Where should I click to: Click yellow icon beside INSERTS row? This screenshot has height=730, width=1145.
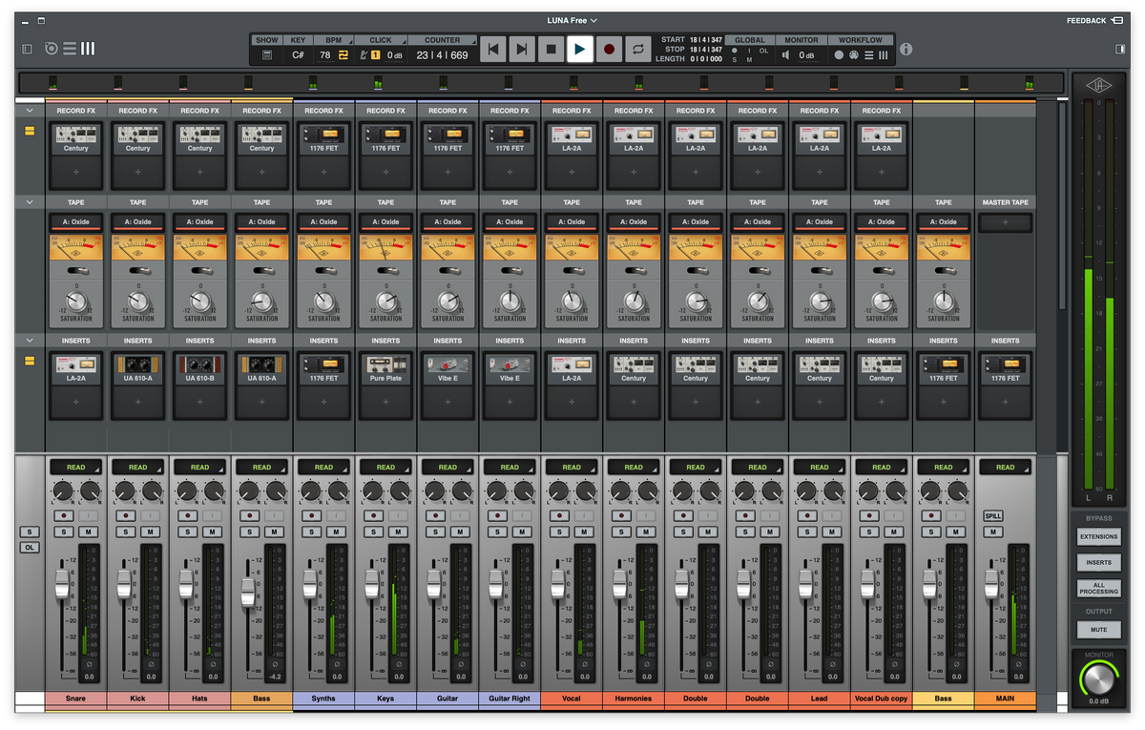point(30,361)
